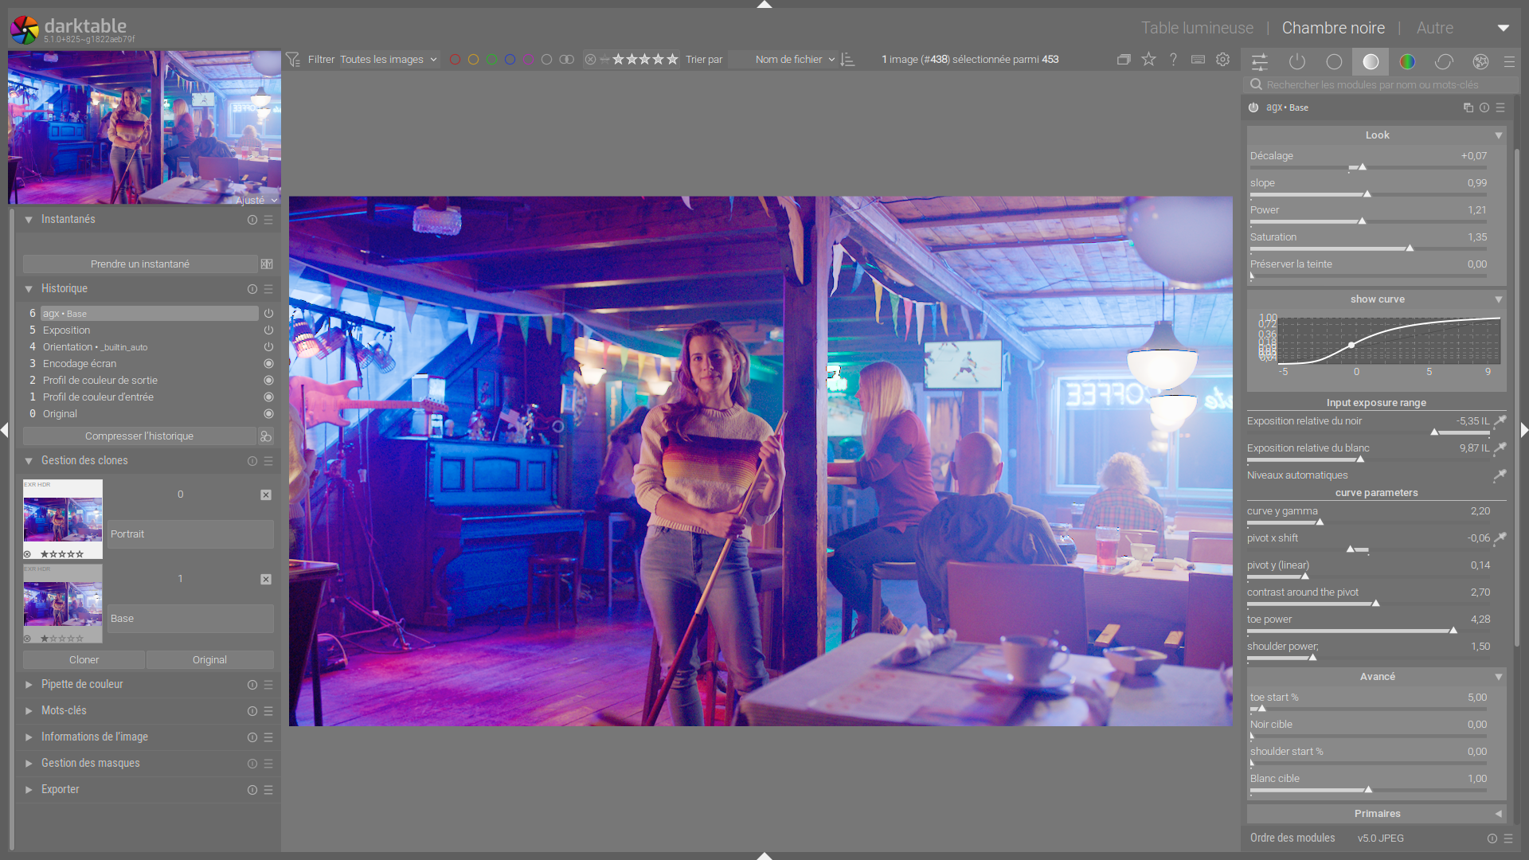Switch to Table lumineuse view
1529x860 pixels.
tap(1197, 28)
